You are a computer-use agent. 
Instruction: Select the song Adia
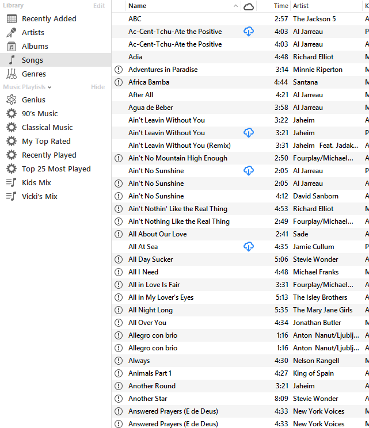click(135, 57)
